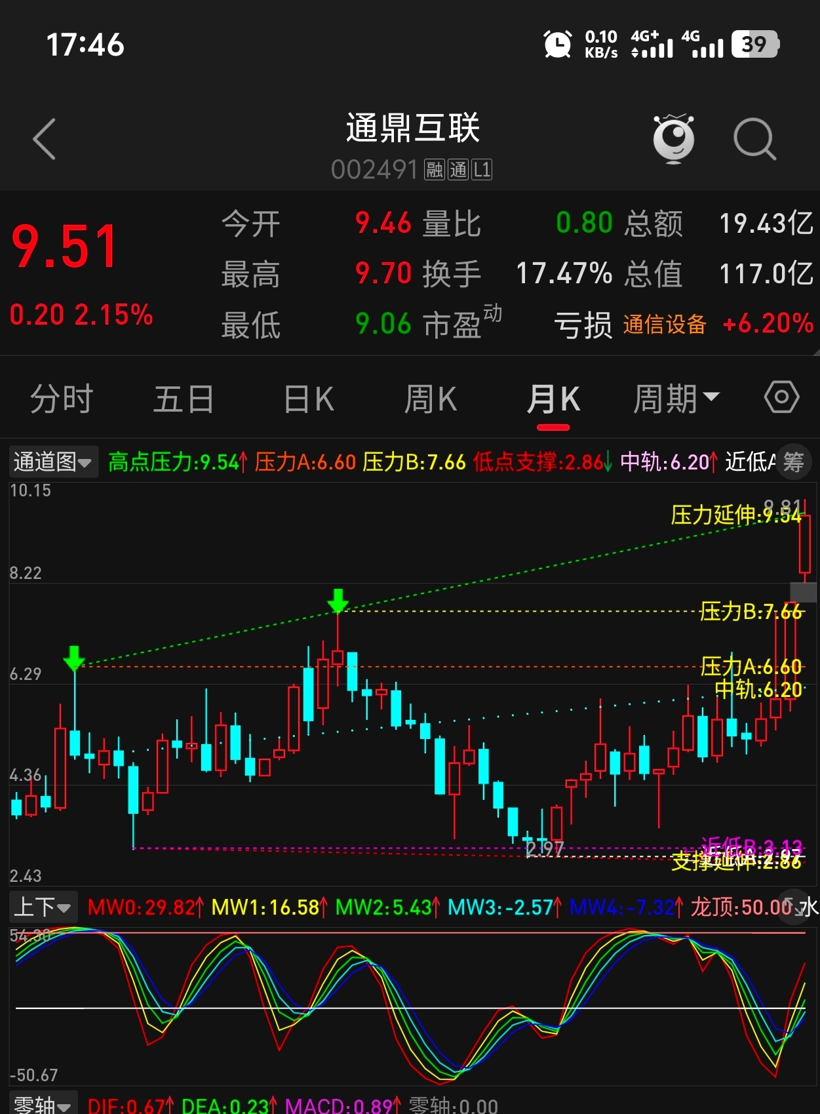Tap DIF:0.67 MACD value
Screen dimensions: 820x1114
130,1105
